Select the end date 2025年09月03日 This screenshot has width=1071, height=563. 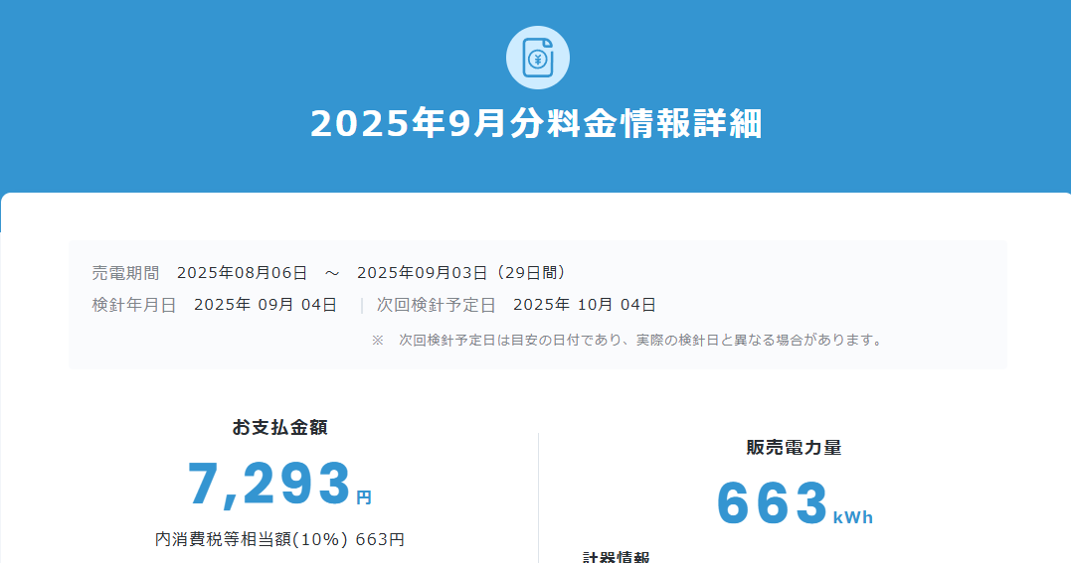pos(422,273)
